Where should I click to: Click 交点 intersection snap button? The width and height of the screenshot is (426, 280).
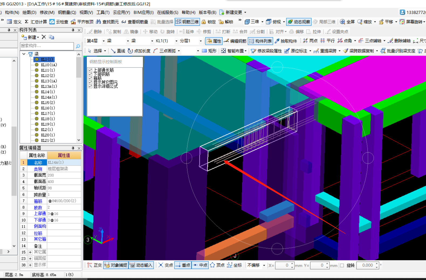tap(166, 265)
